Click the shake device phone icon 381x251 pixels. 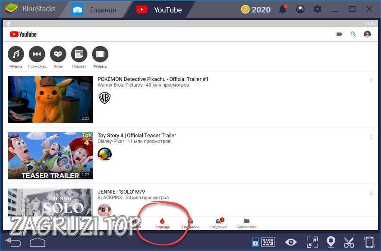coord(369,242)
